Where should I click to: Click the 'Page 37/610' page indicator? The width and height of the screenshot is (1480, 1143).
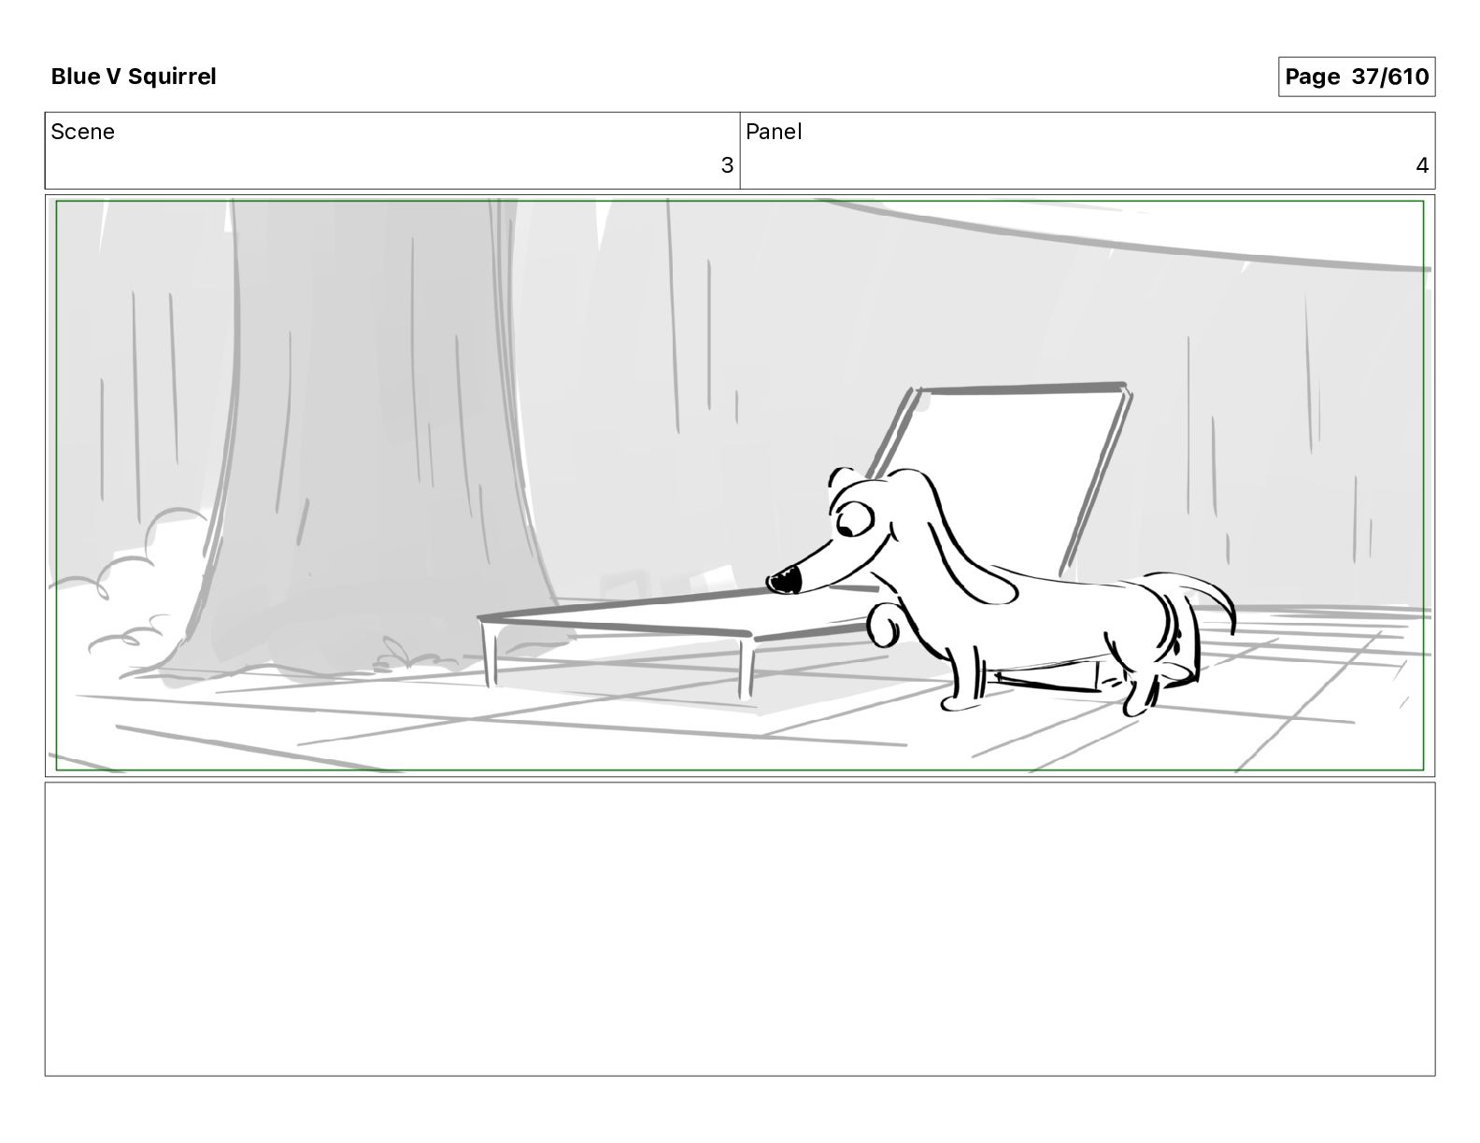(1356, 77)
